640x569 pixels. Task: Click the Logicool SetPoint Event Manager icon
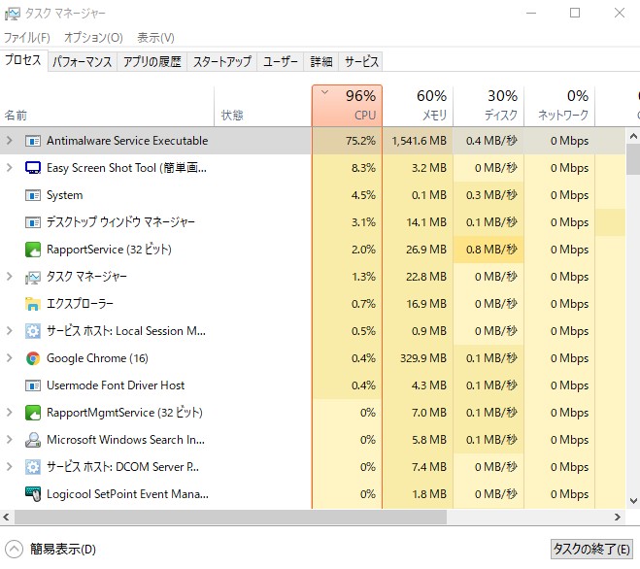point(33,494)
